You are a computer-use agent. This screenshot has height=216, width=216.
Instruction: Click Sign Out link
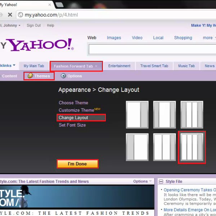pyautogui.click(x=33, y=25)
